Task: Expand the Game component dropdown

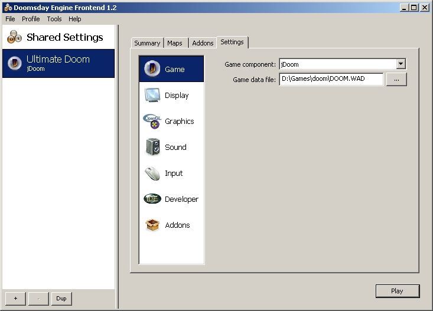Action: (x=401, y=64)
